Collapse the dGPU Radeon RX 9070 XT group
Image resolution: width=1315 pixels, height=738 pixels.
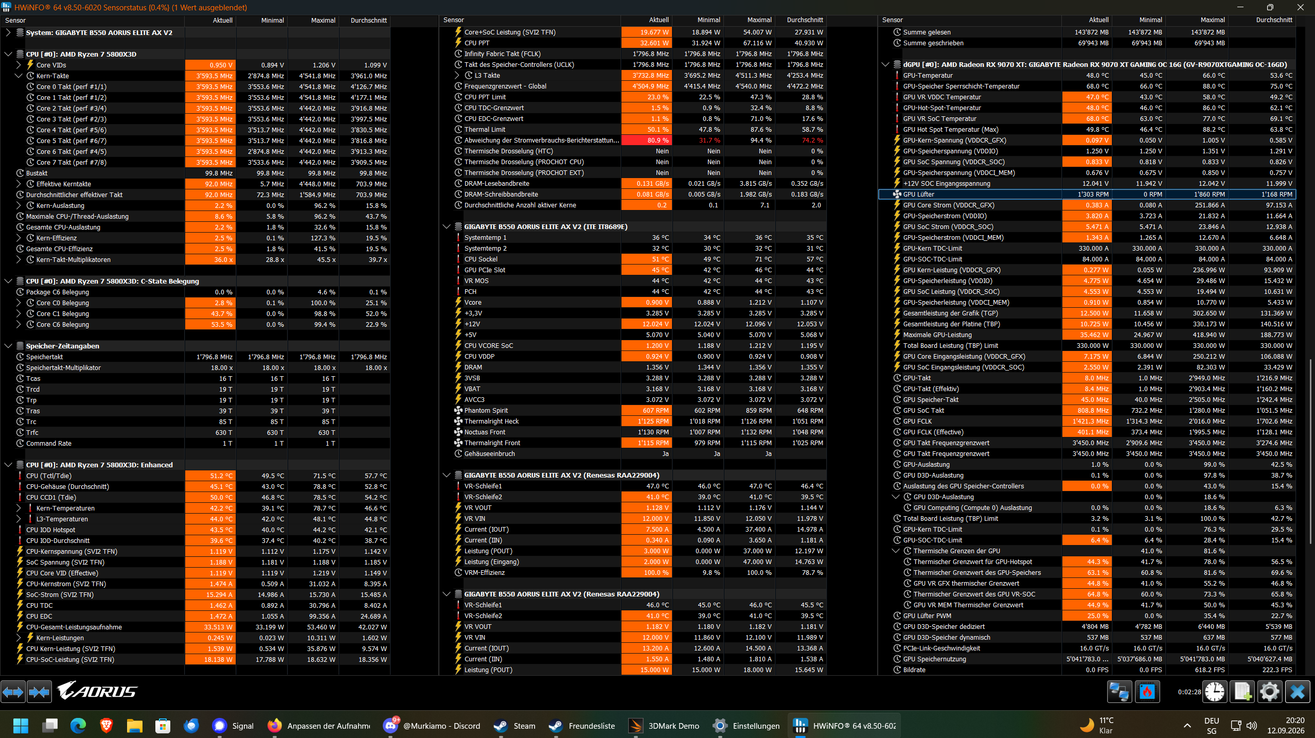point(885,64)
